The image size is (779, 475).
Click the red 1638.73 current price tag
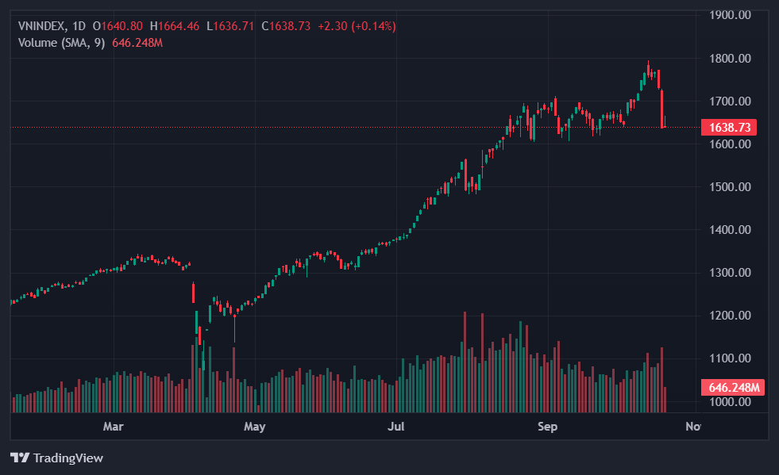[x=728, y=127]
